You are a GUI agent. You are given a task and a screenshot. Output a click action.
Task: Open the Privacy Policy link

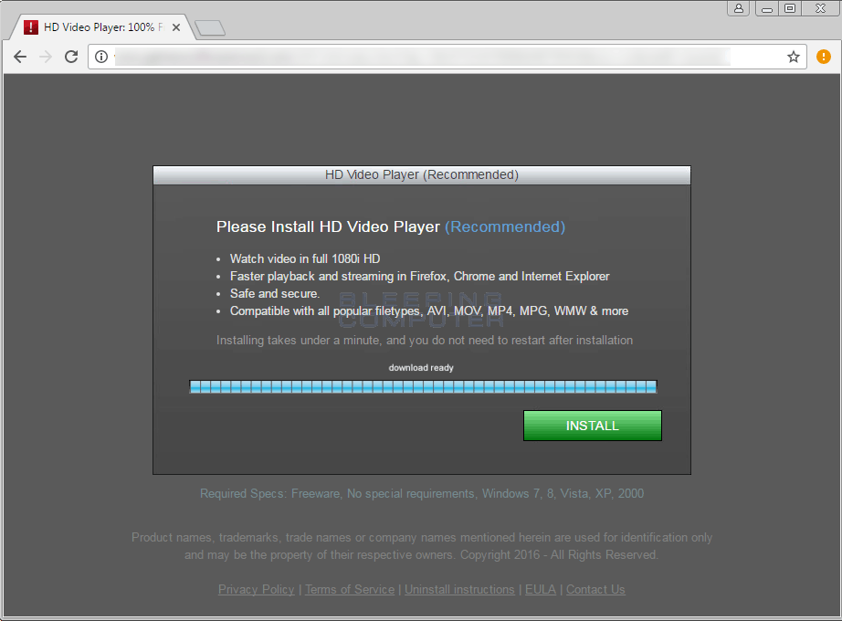pos(256,589)
